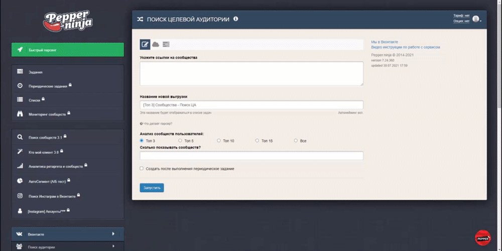
Task: Open Аналитика ретаргета и сообществ
Action: tap(68, 166)
